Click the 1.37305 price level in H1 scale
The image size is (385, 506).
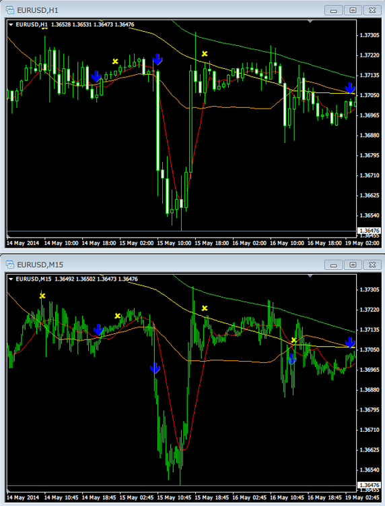pyautogui.click(x=370, y=35)
